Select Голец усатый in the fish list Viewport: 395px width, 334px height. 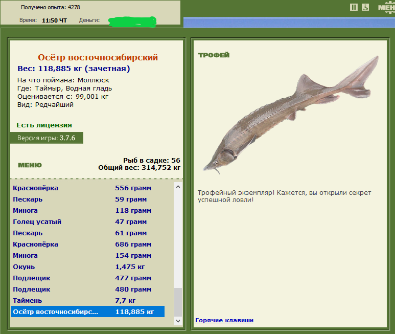click(x=87, y=222)
